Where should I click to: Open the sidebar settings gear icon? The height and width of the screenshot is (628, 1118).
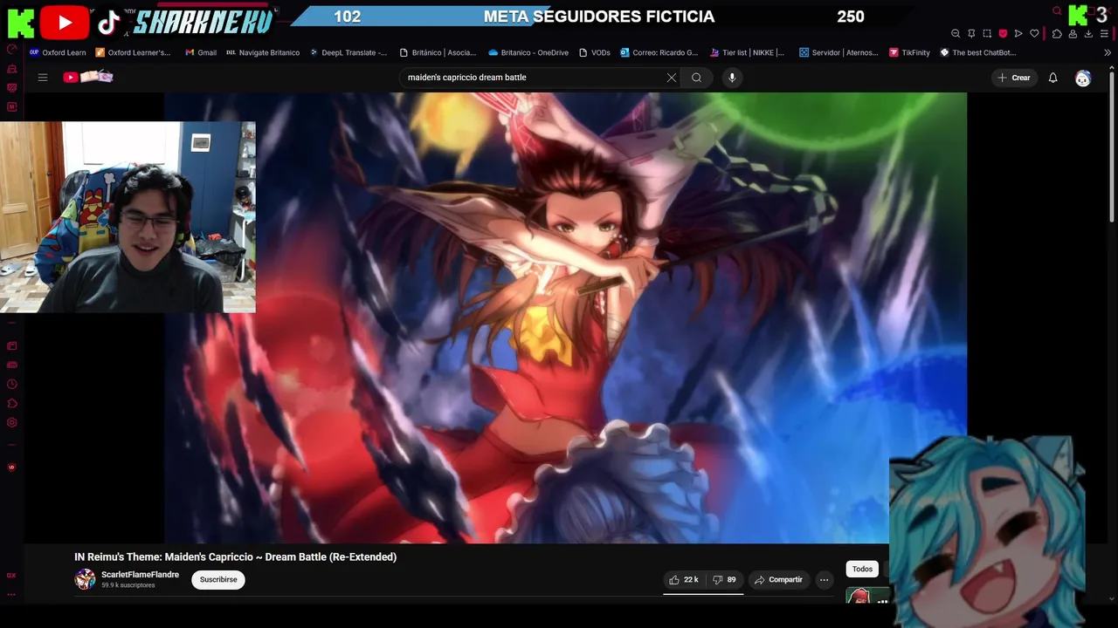point(11,422)
